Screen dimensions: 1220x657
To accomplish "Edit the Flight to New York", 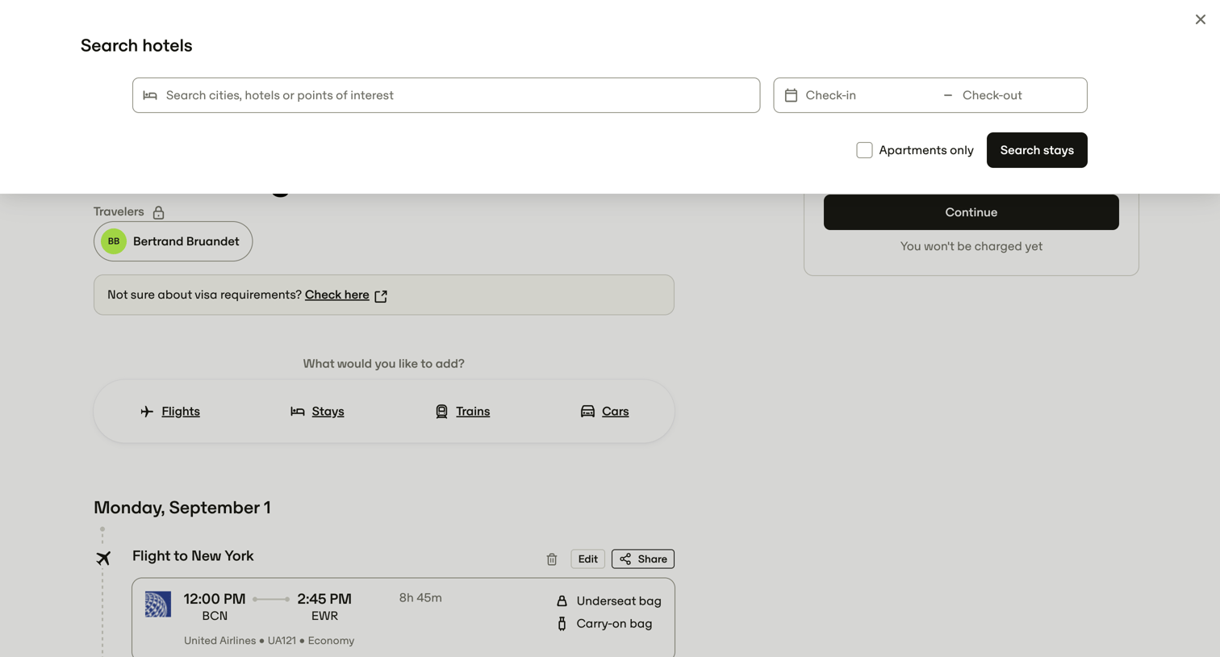I will [x=587, y=559].
